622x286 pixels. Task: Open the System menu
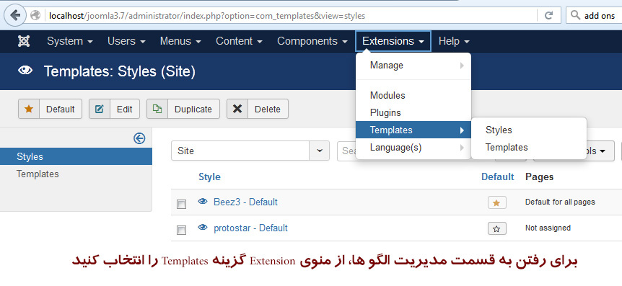click(x=70, y=41)
